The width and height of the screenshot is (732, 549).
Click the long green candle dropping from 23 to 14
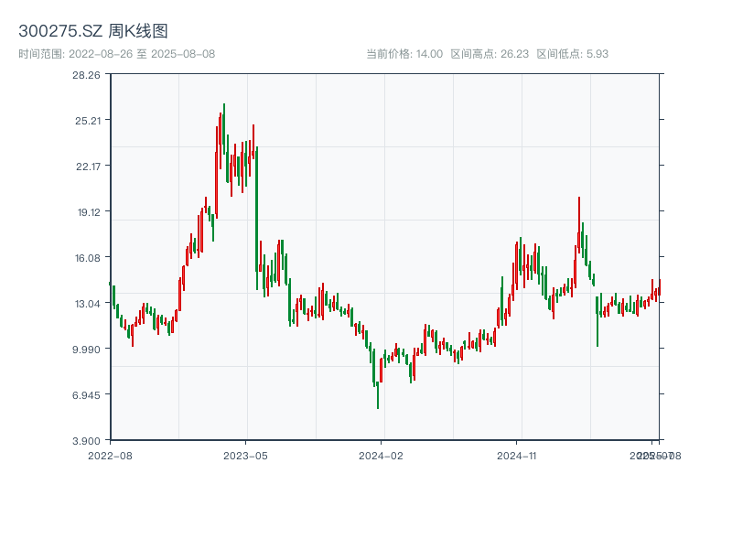pyautogui.click(x=257, y=218)
